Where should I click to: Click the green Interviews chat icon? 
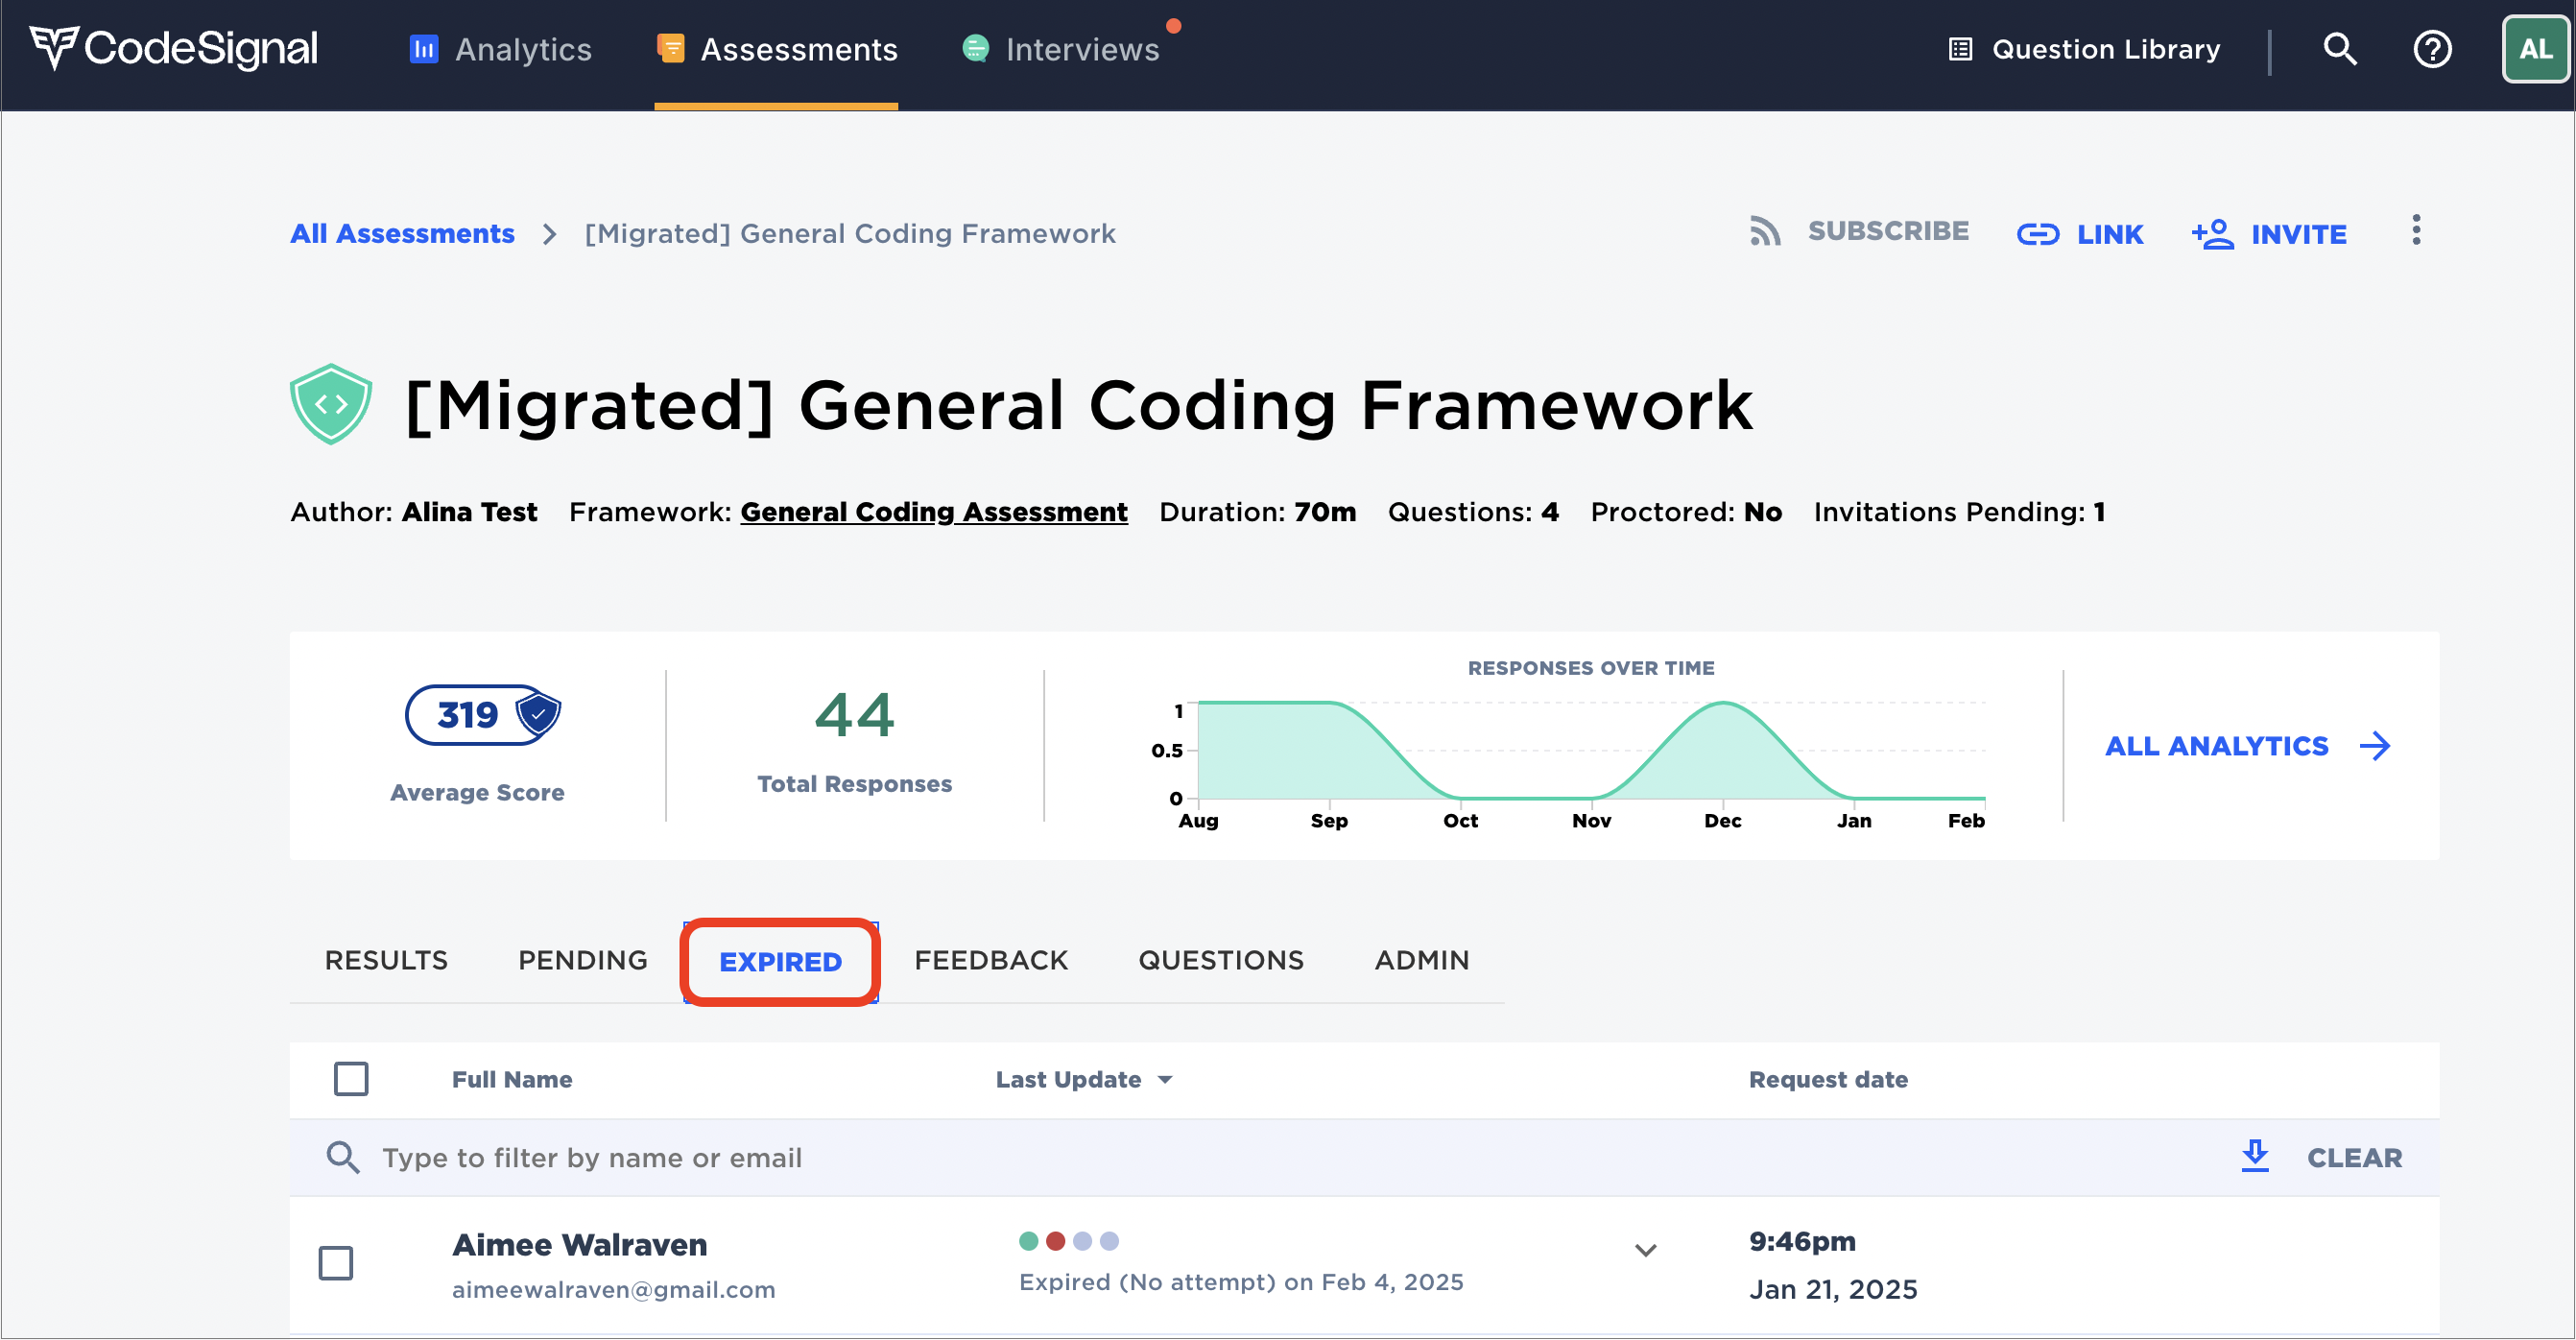(975, 48)
